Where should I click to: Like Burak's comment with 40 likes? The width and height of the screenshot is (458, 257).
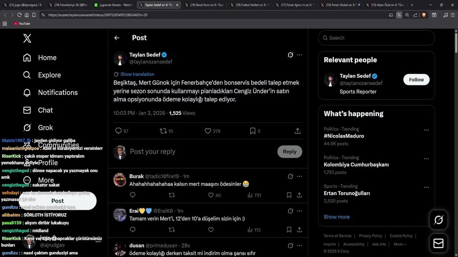pos(214,195)
